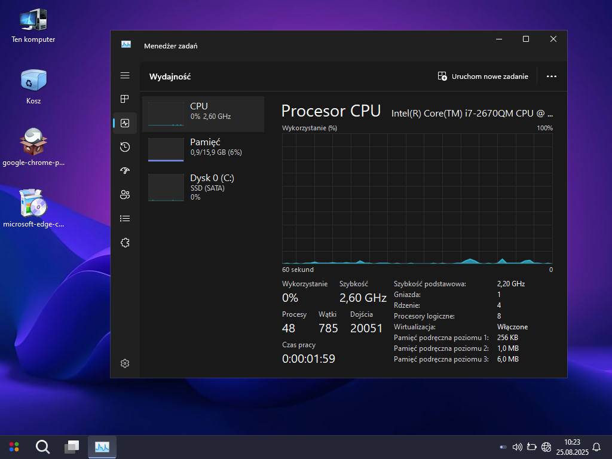This screenshot has height=459, width=612.
Task: Open Services puzzle-piece icon
Action: pos(125,243)
